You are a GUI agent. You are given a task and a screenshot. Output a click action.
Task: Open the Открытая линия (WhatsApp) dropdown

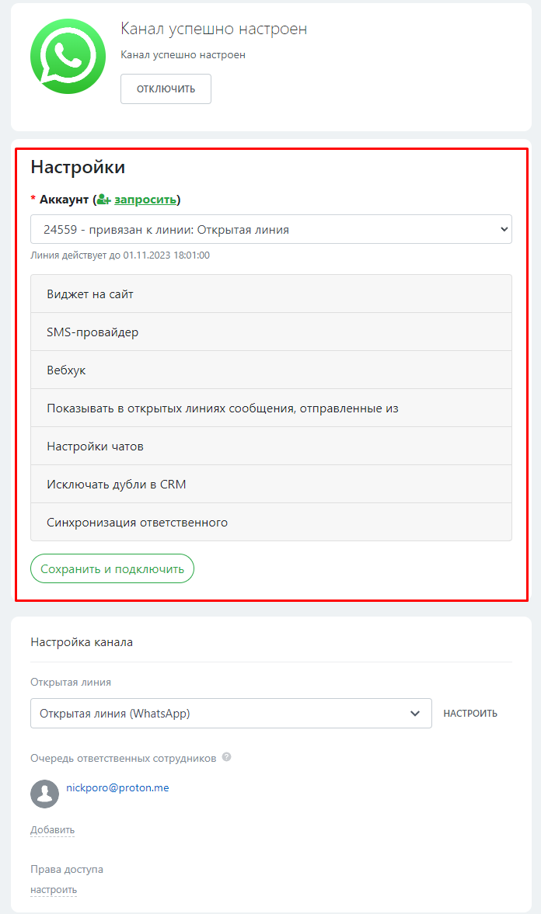[x=231, y=714]
